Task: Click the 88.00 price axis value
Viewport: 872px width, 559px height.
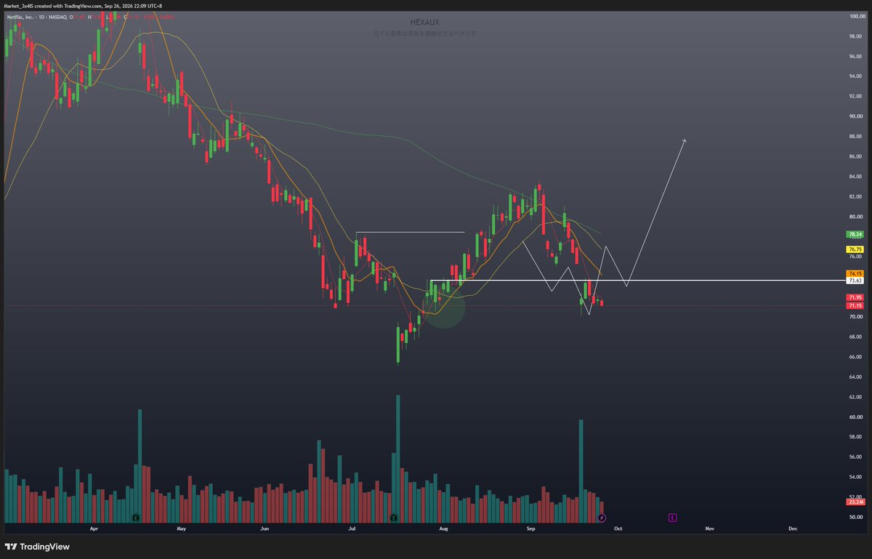Action: [856, 136]
